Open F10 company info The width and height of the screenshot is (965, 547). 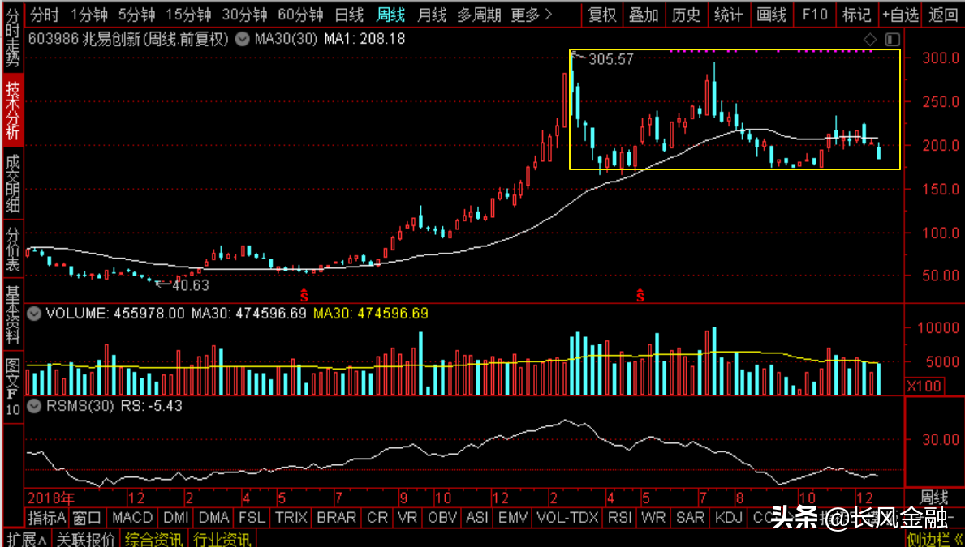point(815,14)
